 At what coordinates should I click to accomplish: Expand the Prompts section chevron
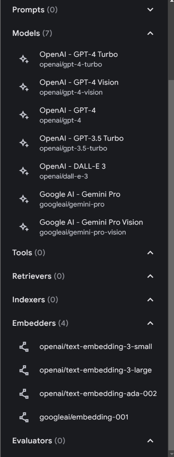[x=150, y=10]
